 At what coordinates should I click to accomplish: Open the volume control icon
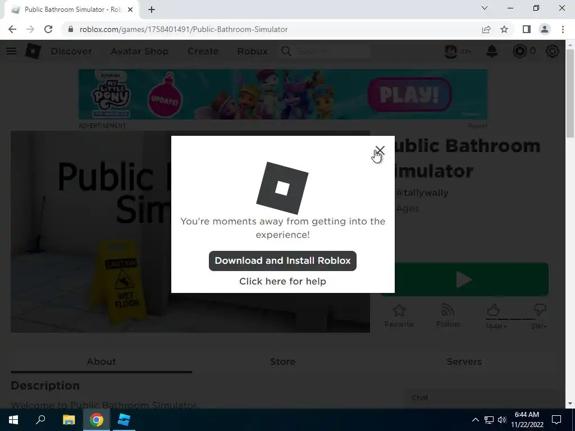click(502, 420)
